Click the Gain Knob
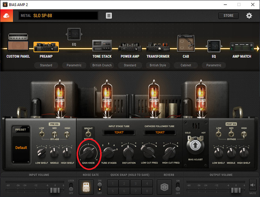 click(88, 153)
